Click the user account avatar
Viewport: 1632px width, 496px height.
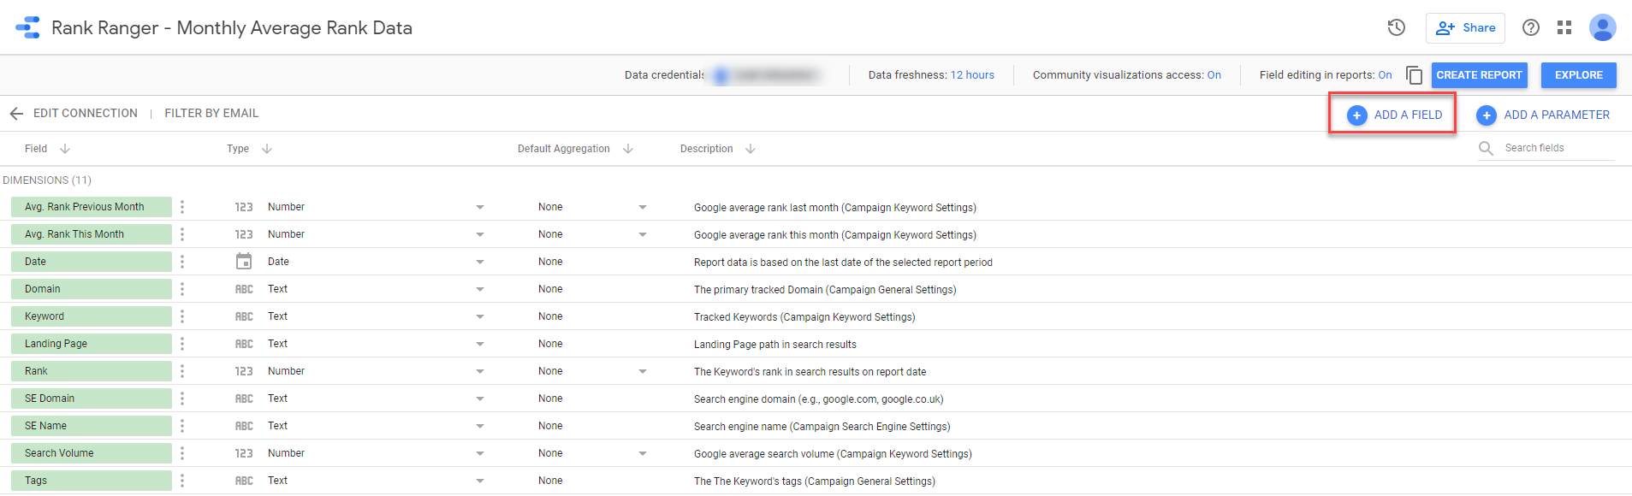(1602, 27)
